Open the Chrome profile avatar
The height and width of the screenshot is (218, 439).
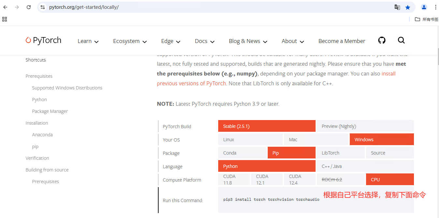click(424, 7)
